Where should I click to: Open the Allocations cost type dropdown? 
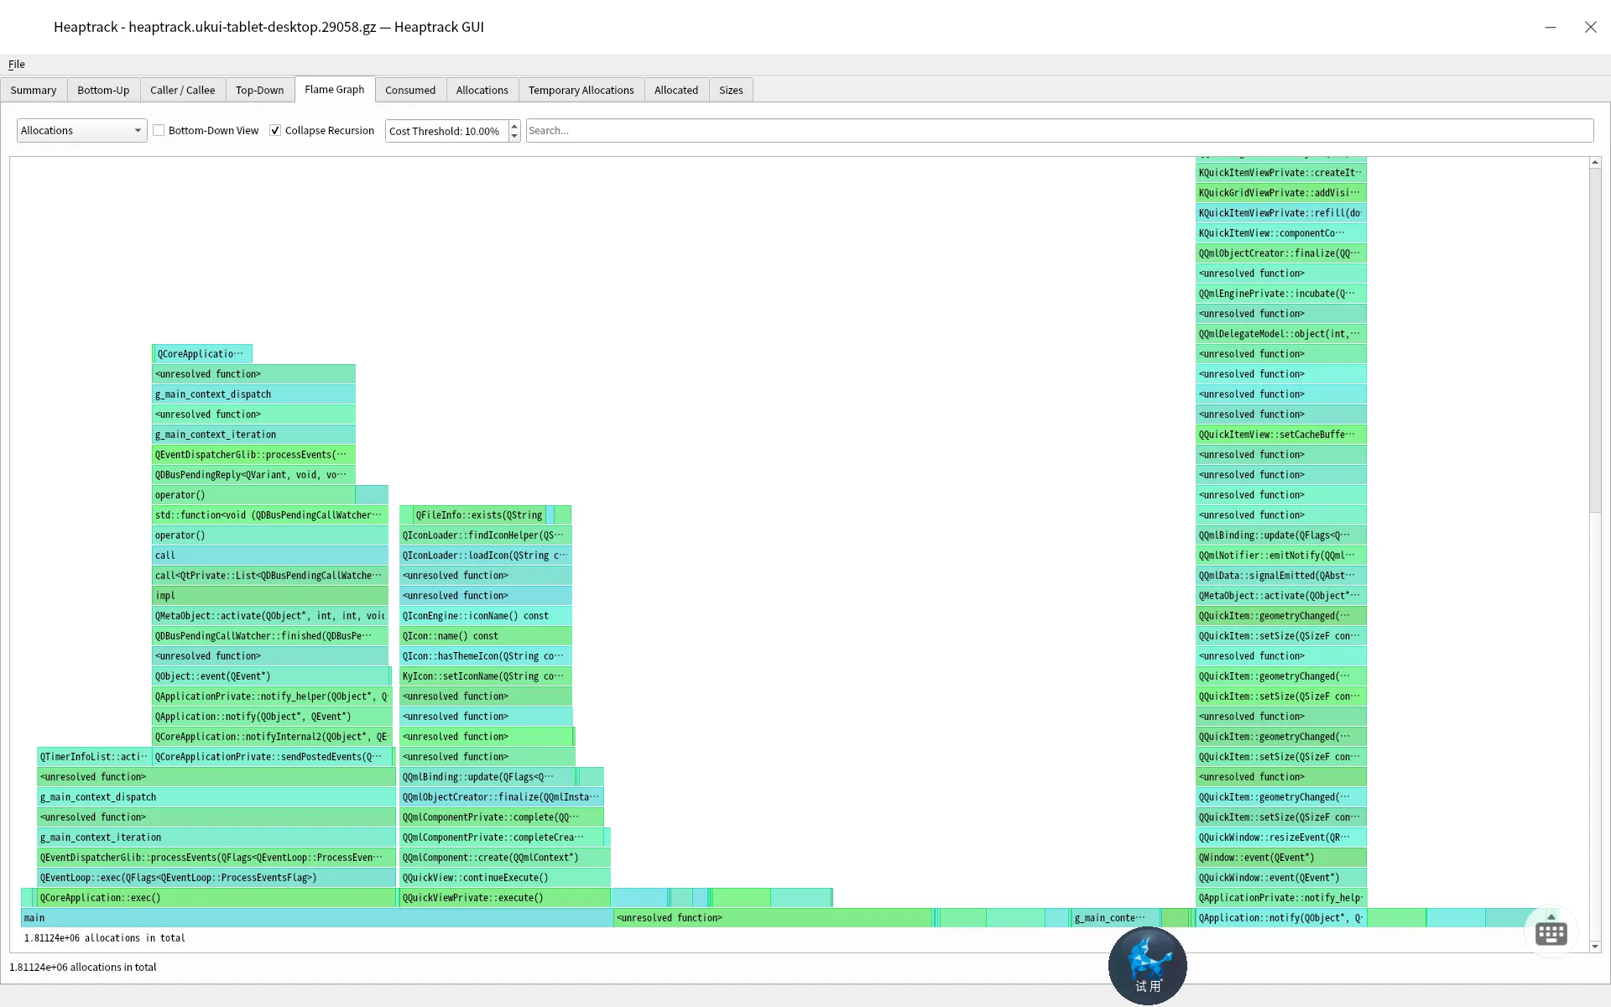(81, 130)
